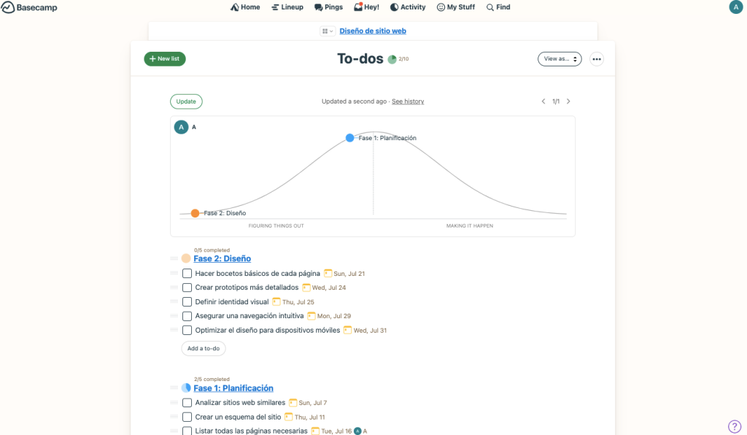The height and width of the screenshot is (435, 747).
Task: Open the See history link
Action: coord(408,101)
